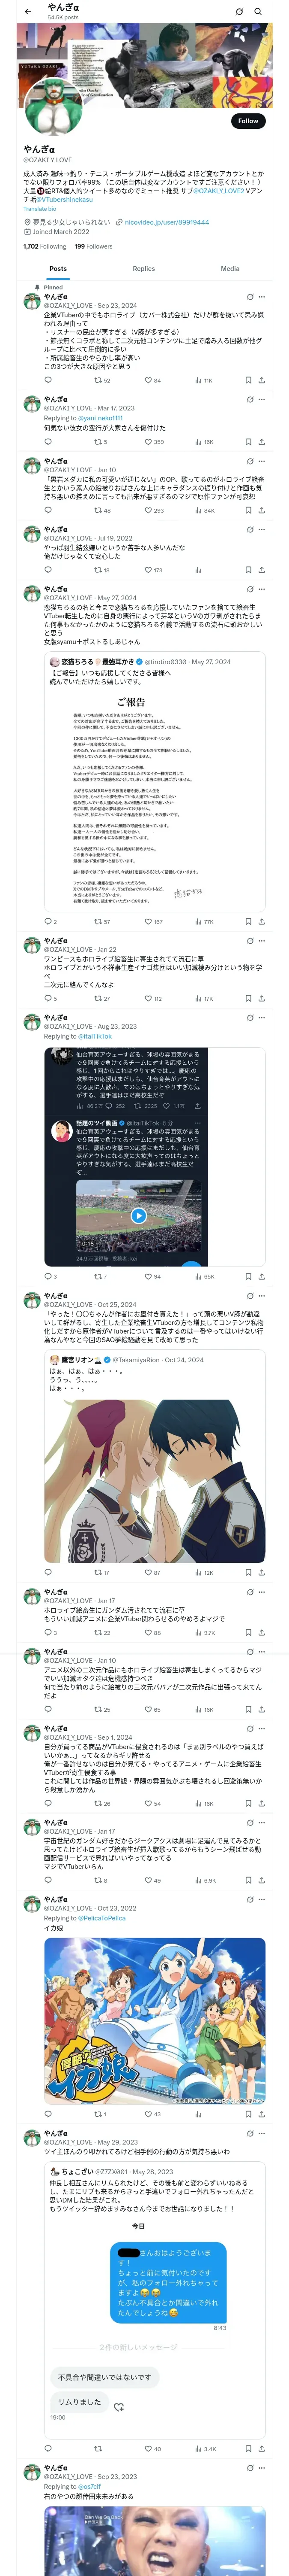
Task: Open more options on May 27, 2024 post
Action: click(262, 589)
